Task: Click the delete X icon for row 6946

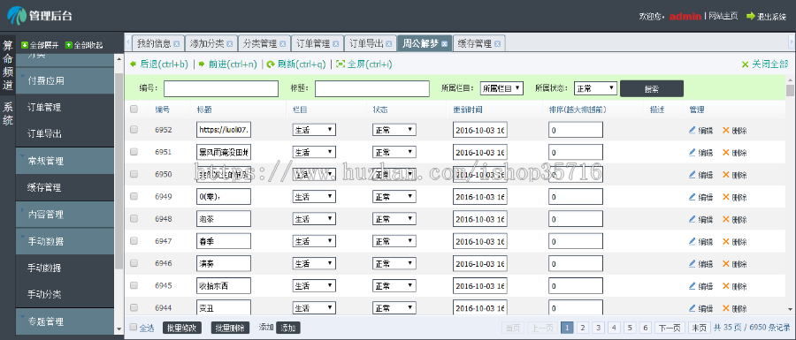Action: point(726,263)
